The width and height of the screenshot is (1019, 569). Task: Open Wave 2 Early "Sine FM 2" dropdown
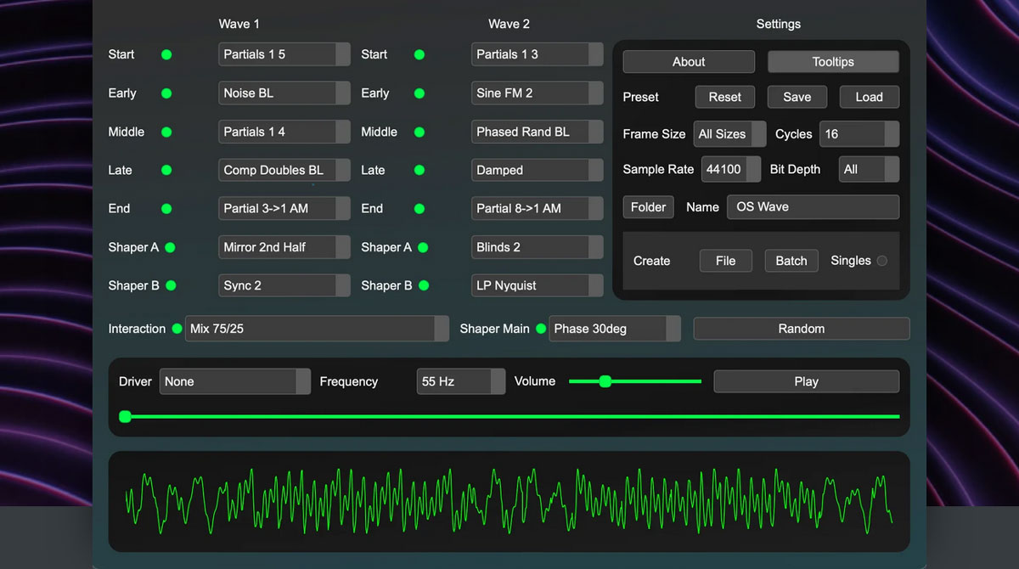[537, 93]
